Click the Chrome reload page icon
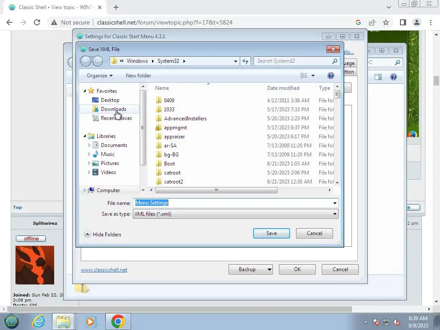 pos(37,22)
